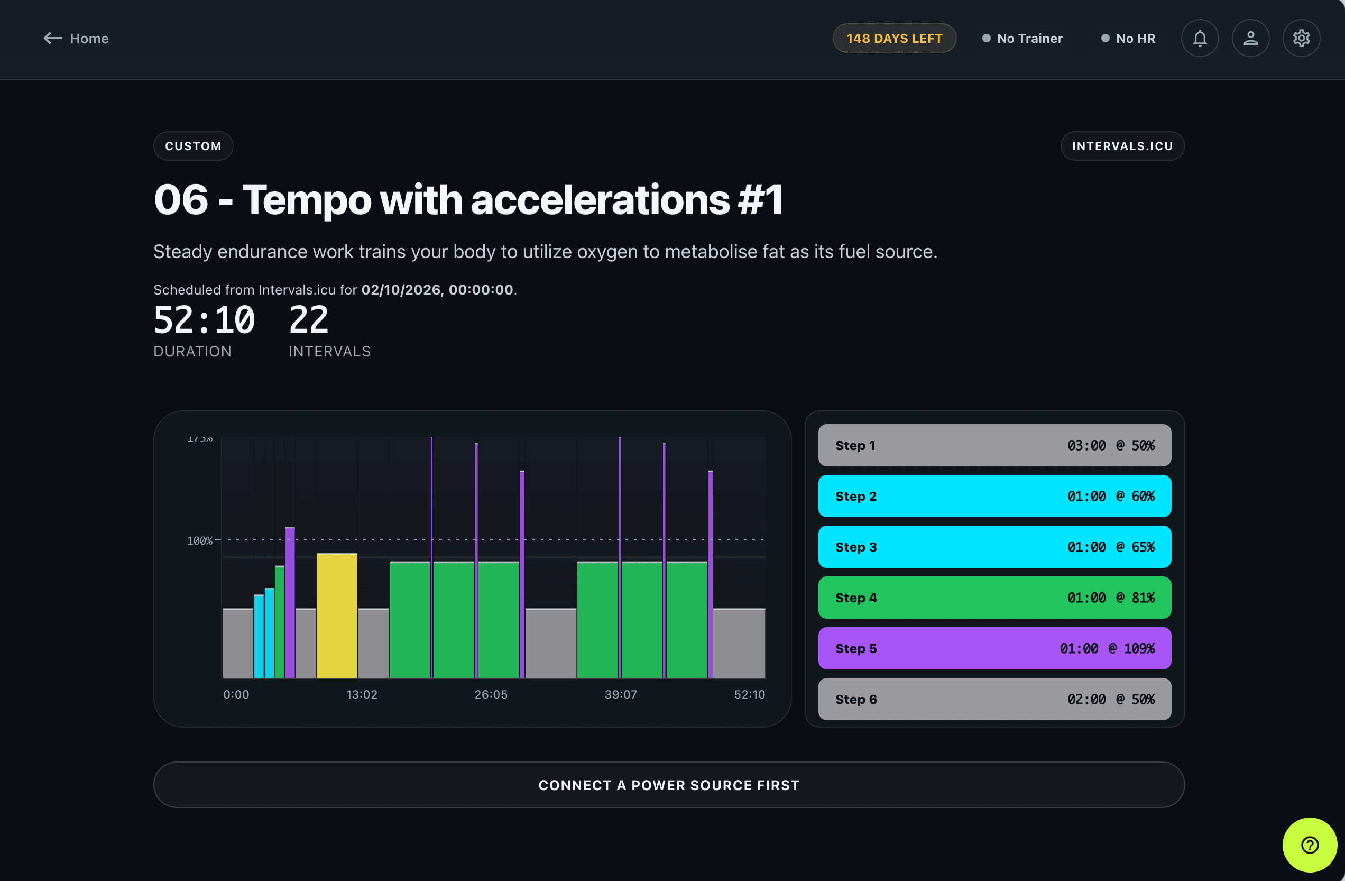Go back to Home
This screenshot has width=1345, height=881.
tap(76, 39)
